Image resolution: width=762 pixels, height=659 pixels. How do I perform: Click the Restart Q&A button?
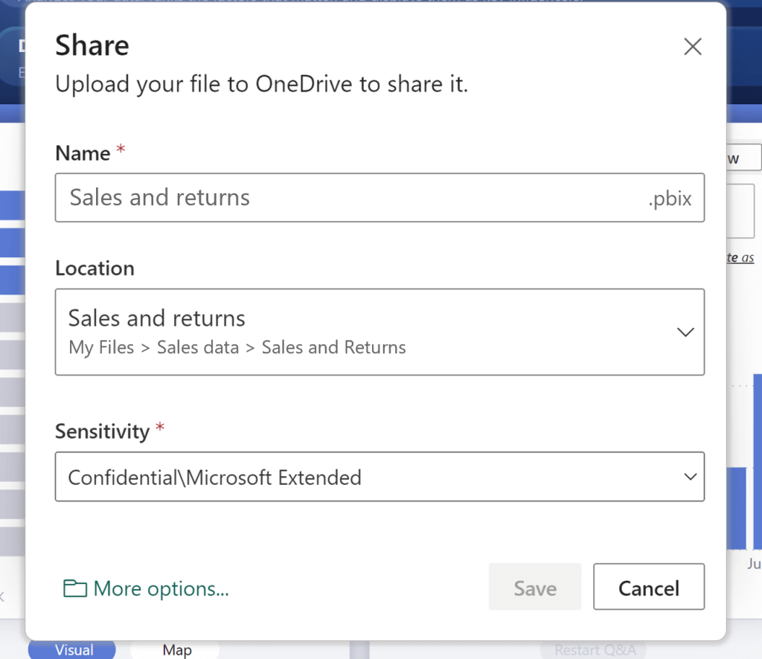click(x=594, y=650)
